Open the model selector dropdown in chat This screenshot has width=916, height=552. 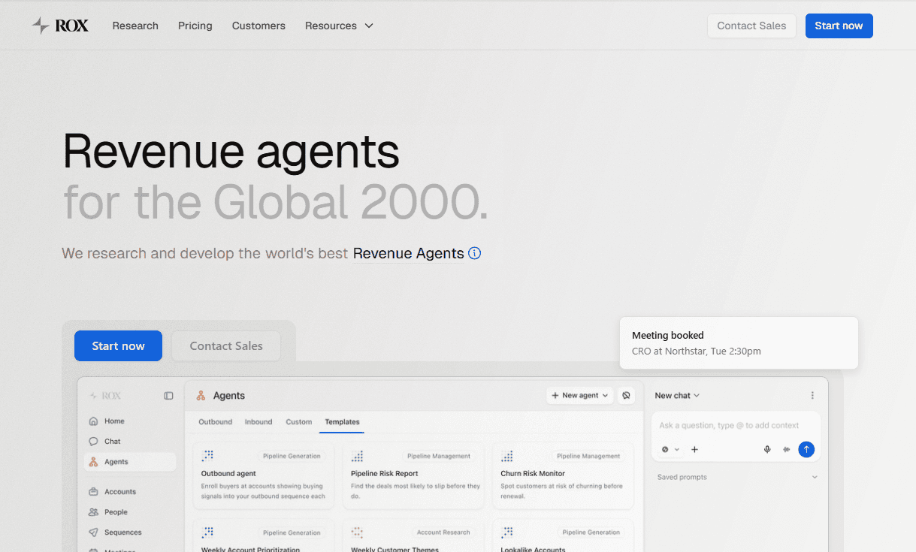(670, 450)
